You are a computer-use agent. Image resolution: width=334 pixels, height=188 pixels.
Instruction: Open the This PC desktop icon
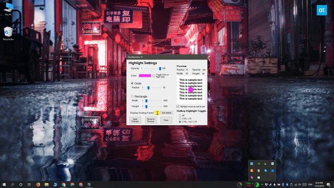pos(8,9)
